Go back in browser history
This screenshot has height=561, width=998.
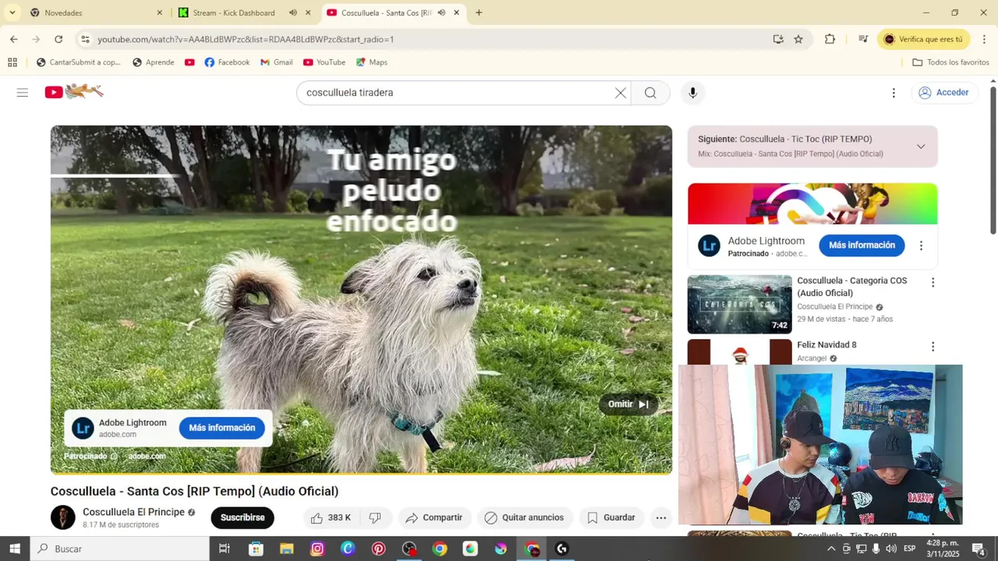(13, 39)
